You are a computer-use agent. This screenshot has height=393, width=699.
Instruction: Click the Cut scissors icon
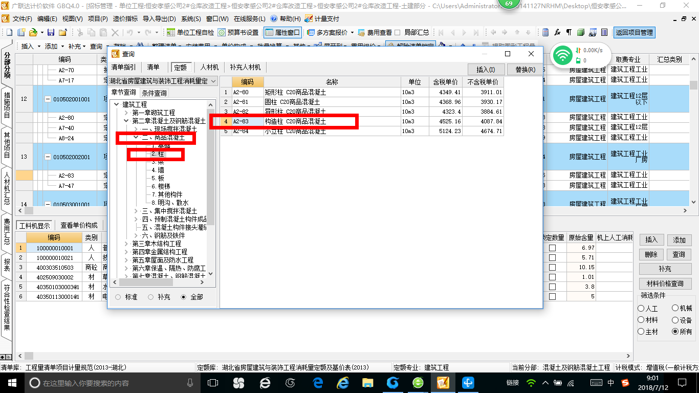[80, 32]
